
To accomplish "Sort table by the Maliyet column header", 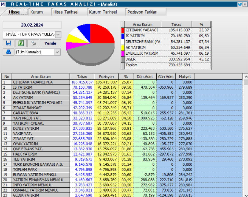I will tap(185, 77).
